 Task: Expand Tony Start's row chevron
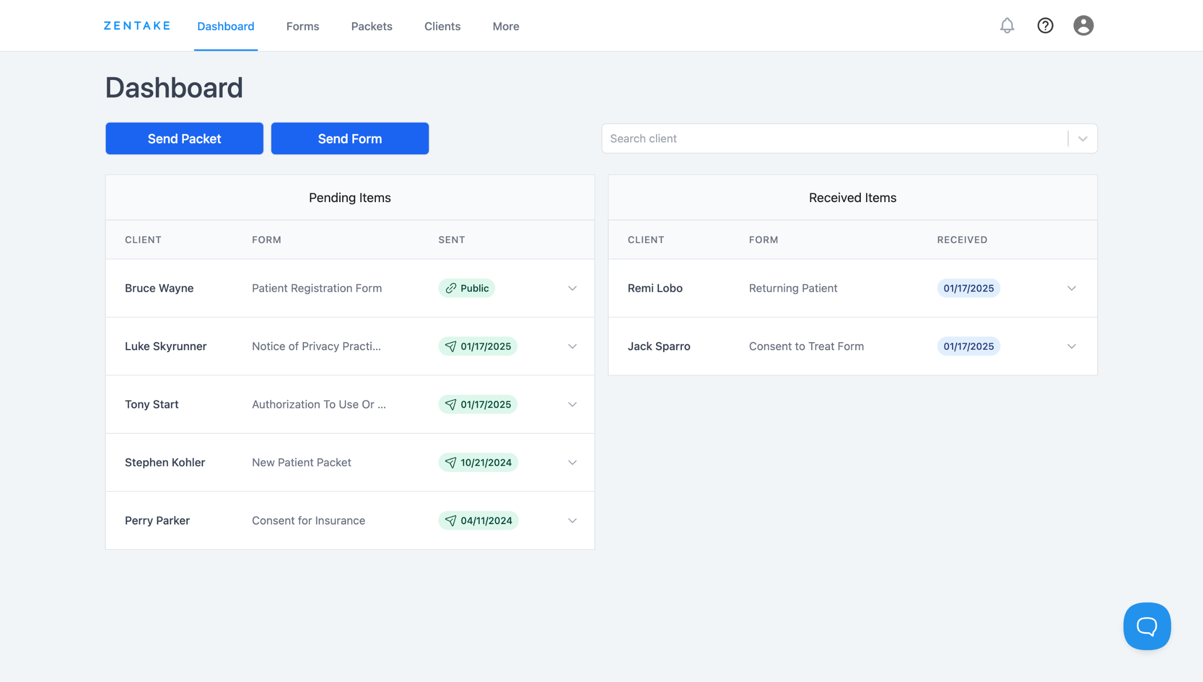click(x=572, y=404)
